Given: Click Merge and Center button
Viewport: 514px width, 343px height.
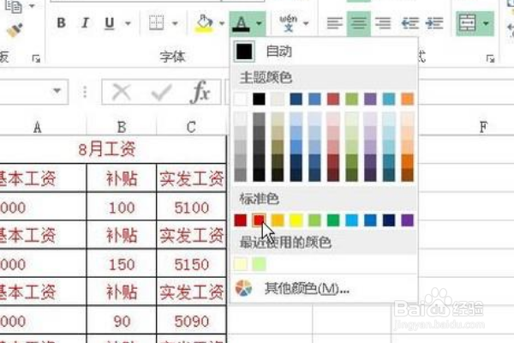Looking at the screenshot, I should [x=467, y=23].
